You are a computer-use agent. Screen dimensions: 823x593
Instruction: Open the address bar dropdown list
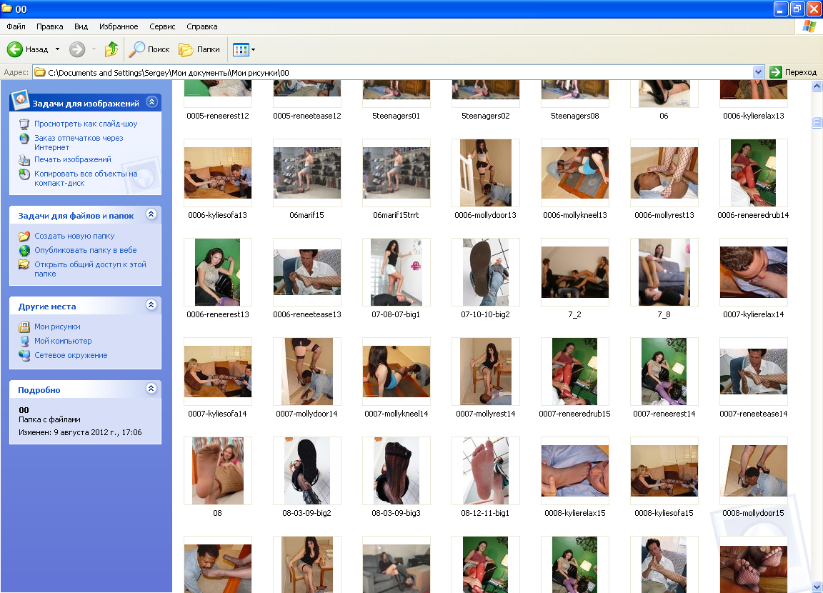pos(758,72)
